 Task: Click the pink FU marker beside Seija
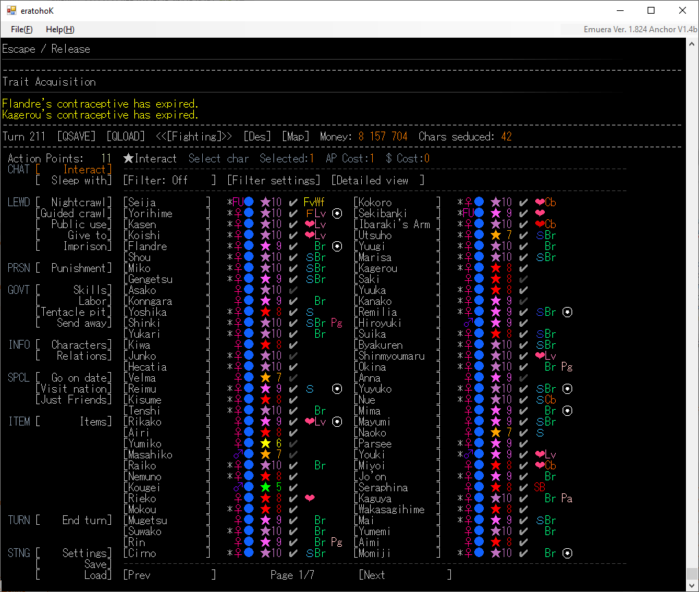[x=238, y=203]
